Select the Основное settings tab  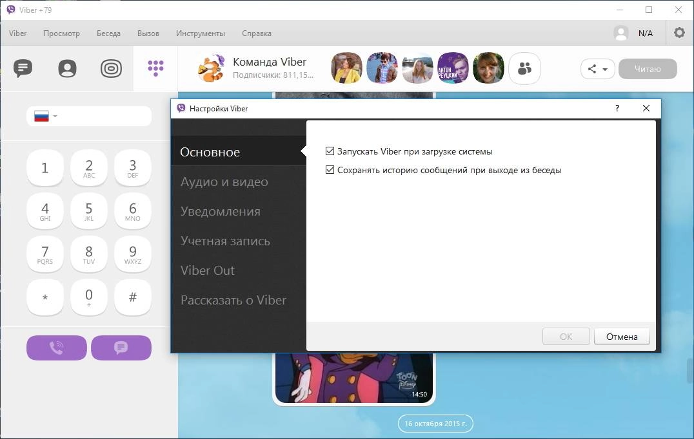coord(239,151)
